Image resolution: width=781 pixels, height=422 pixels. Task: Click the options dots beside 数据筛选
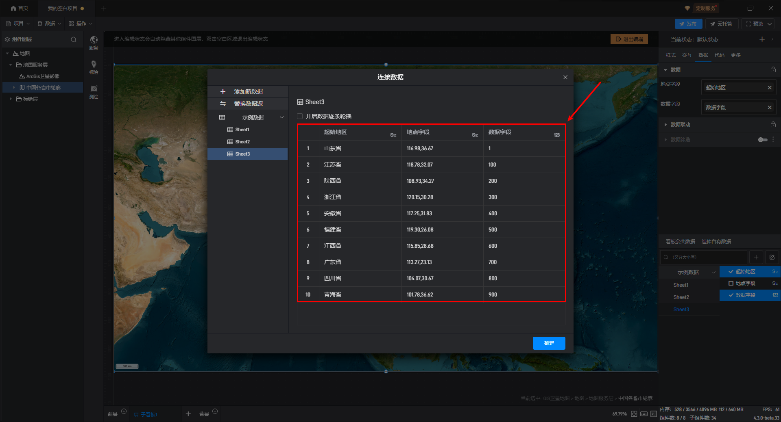[x=773, y=140]
